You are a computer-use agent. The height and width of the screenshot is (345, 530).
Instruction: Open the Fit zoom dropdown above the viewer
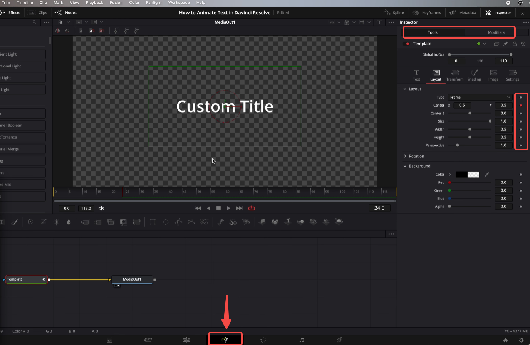[x=62, y=22]
